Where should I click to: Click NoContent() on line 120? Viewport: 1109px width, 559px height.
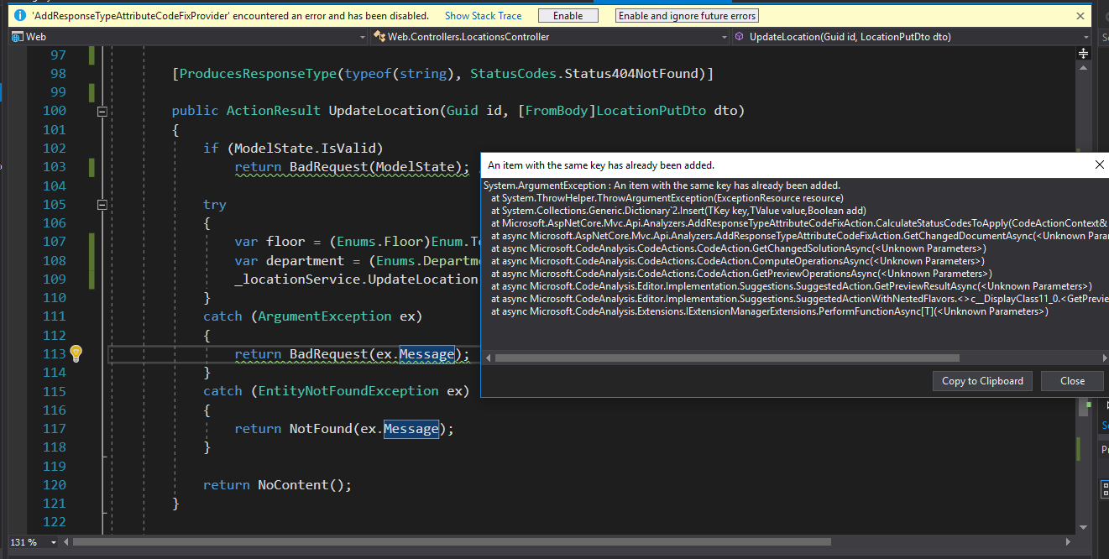tap(301, 485)
